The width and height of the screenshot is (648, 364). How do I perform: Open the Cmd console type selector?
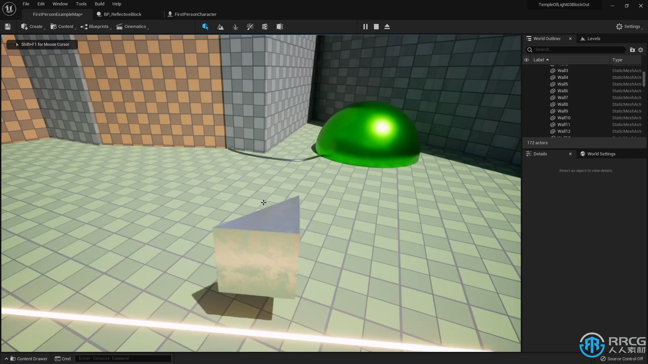pyautogui.click(x=63, y=359)
